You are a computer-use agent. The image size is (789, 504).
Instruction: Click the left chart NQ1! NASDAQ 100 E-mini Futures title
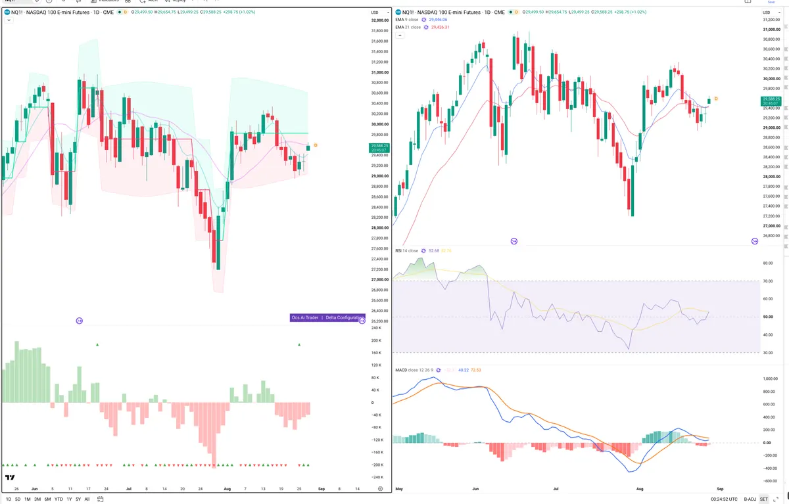(62, 12)
